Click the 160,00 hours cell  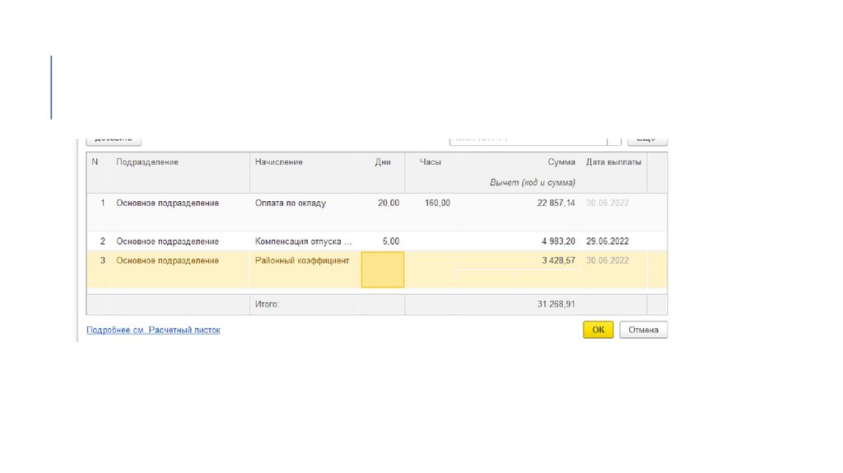437,203
